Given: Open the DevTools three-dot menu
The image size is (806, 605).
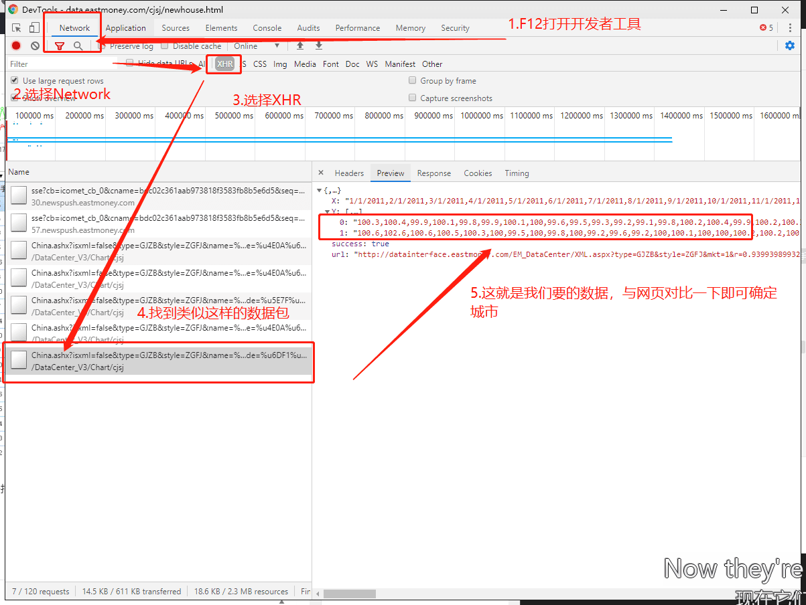Looking at the screenshot, I should 790,28.
